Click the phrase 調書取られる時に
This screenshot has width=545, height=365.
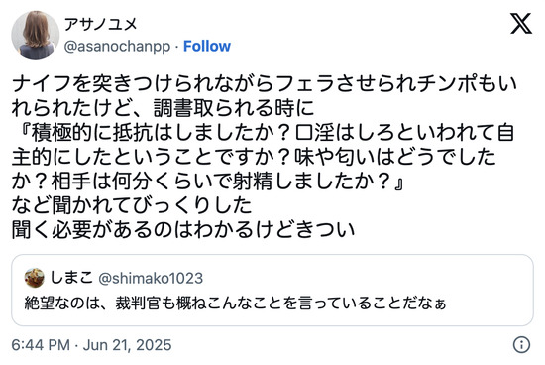click(234, 108)
